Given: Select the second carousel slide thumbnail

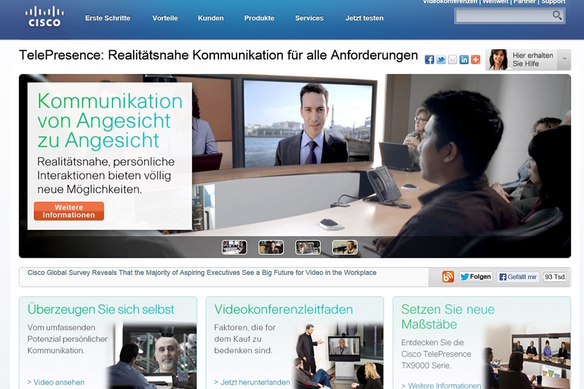Looking at the screenshot, I should 271,247.
